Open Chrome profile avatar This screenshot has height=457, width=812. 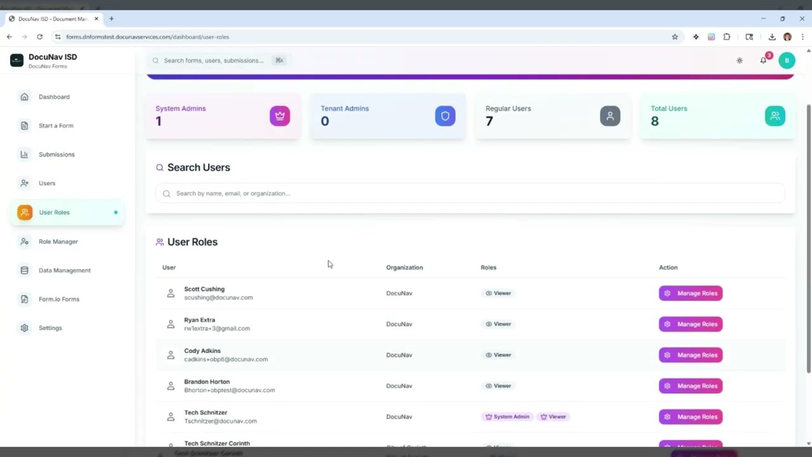point(787,37)
